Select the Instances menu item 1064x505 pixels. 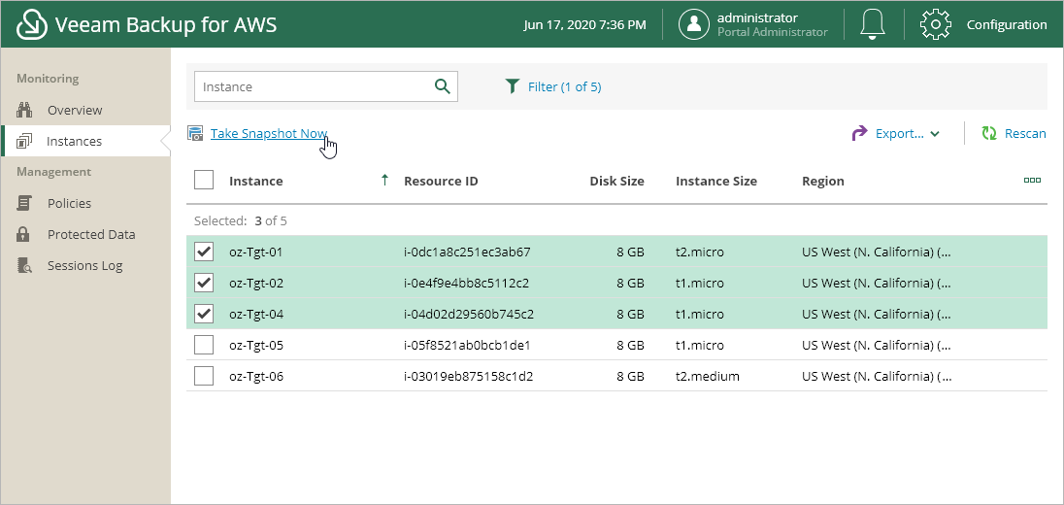point(74,141)
